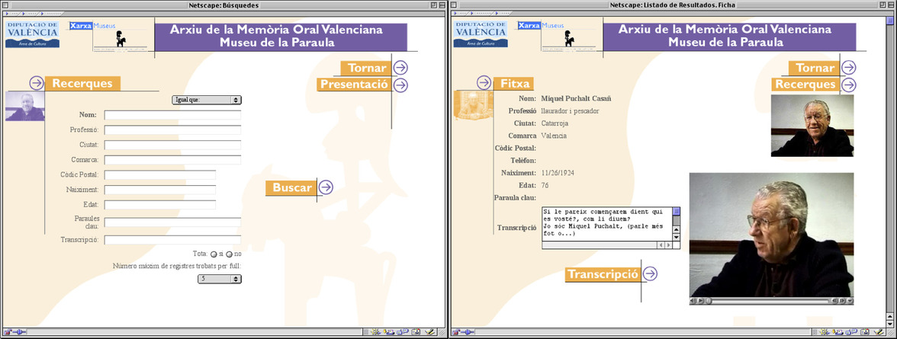
Task: Open the video controller menu arrow
Action: point(850,301)
